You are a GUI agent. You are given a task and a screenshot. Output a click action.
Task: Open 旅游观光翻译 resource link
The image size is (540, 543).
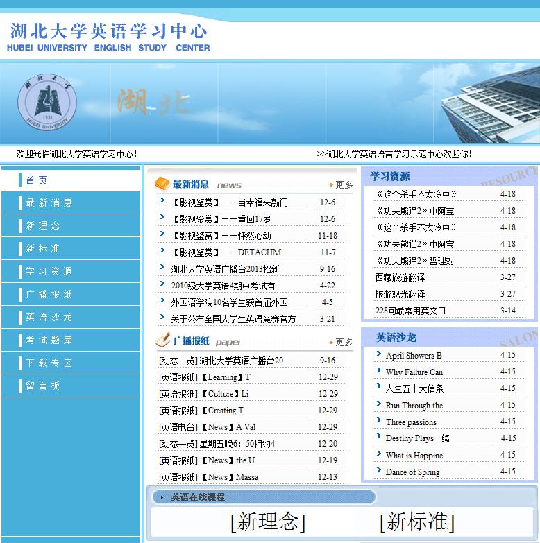[x=400, y=294]
